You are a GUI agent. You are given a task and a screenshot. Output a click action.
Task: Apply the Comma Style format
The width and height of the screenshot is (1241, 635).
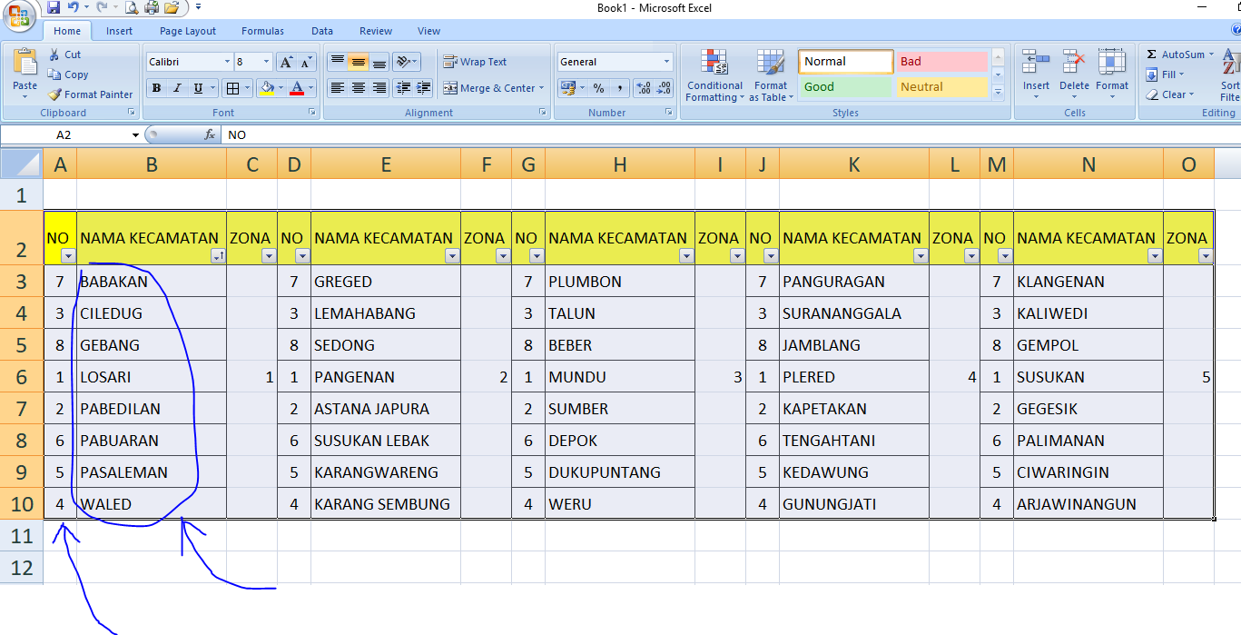[x=619, y=88]
